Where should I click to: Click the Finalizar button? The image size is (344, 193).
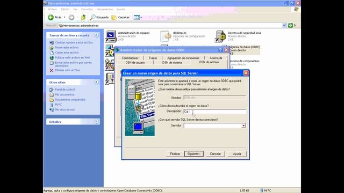[x=175, y=154]
